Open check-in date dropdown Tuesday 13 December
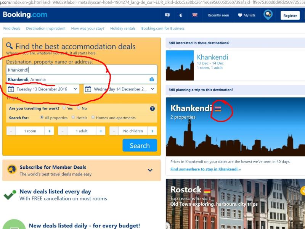Image resolution: width=305 pixels, height=229 pixels. click(x=43, y=89)
